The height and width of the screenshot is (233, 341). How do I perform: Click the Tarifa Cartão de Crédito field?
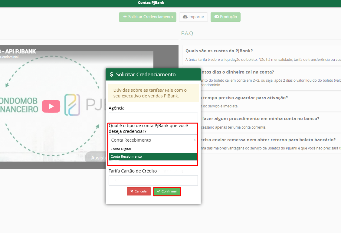tap(153, 180)
